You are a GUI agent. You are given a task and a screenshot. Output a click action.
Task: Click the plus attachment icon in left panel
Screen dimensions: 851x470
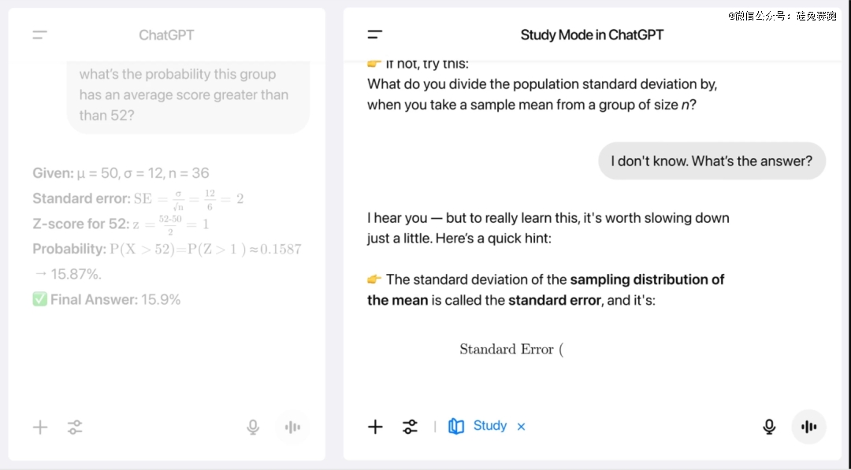tap(40, 427)
